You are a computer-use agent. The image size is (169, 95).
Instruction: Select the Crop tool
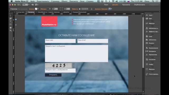11,18
